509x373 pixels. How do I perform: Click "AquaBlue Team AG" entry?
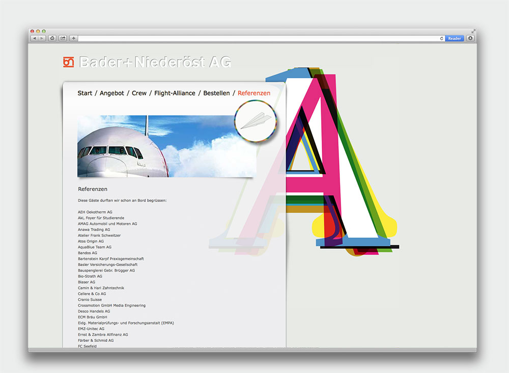(x=95, y=247)
